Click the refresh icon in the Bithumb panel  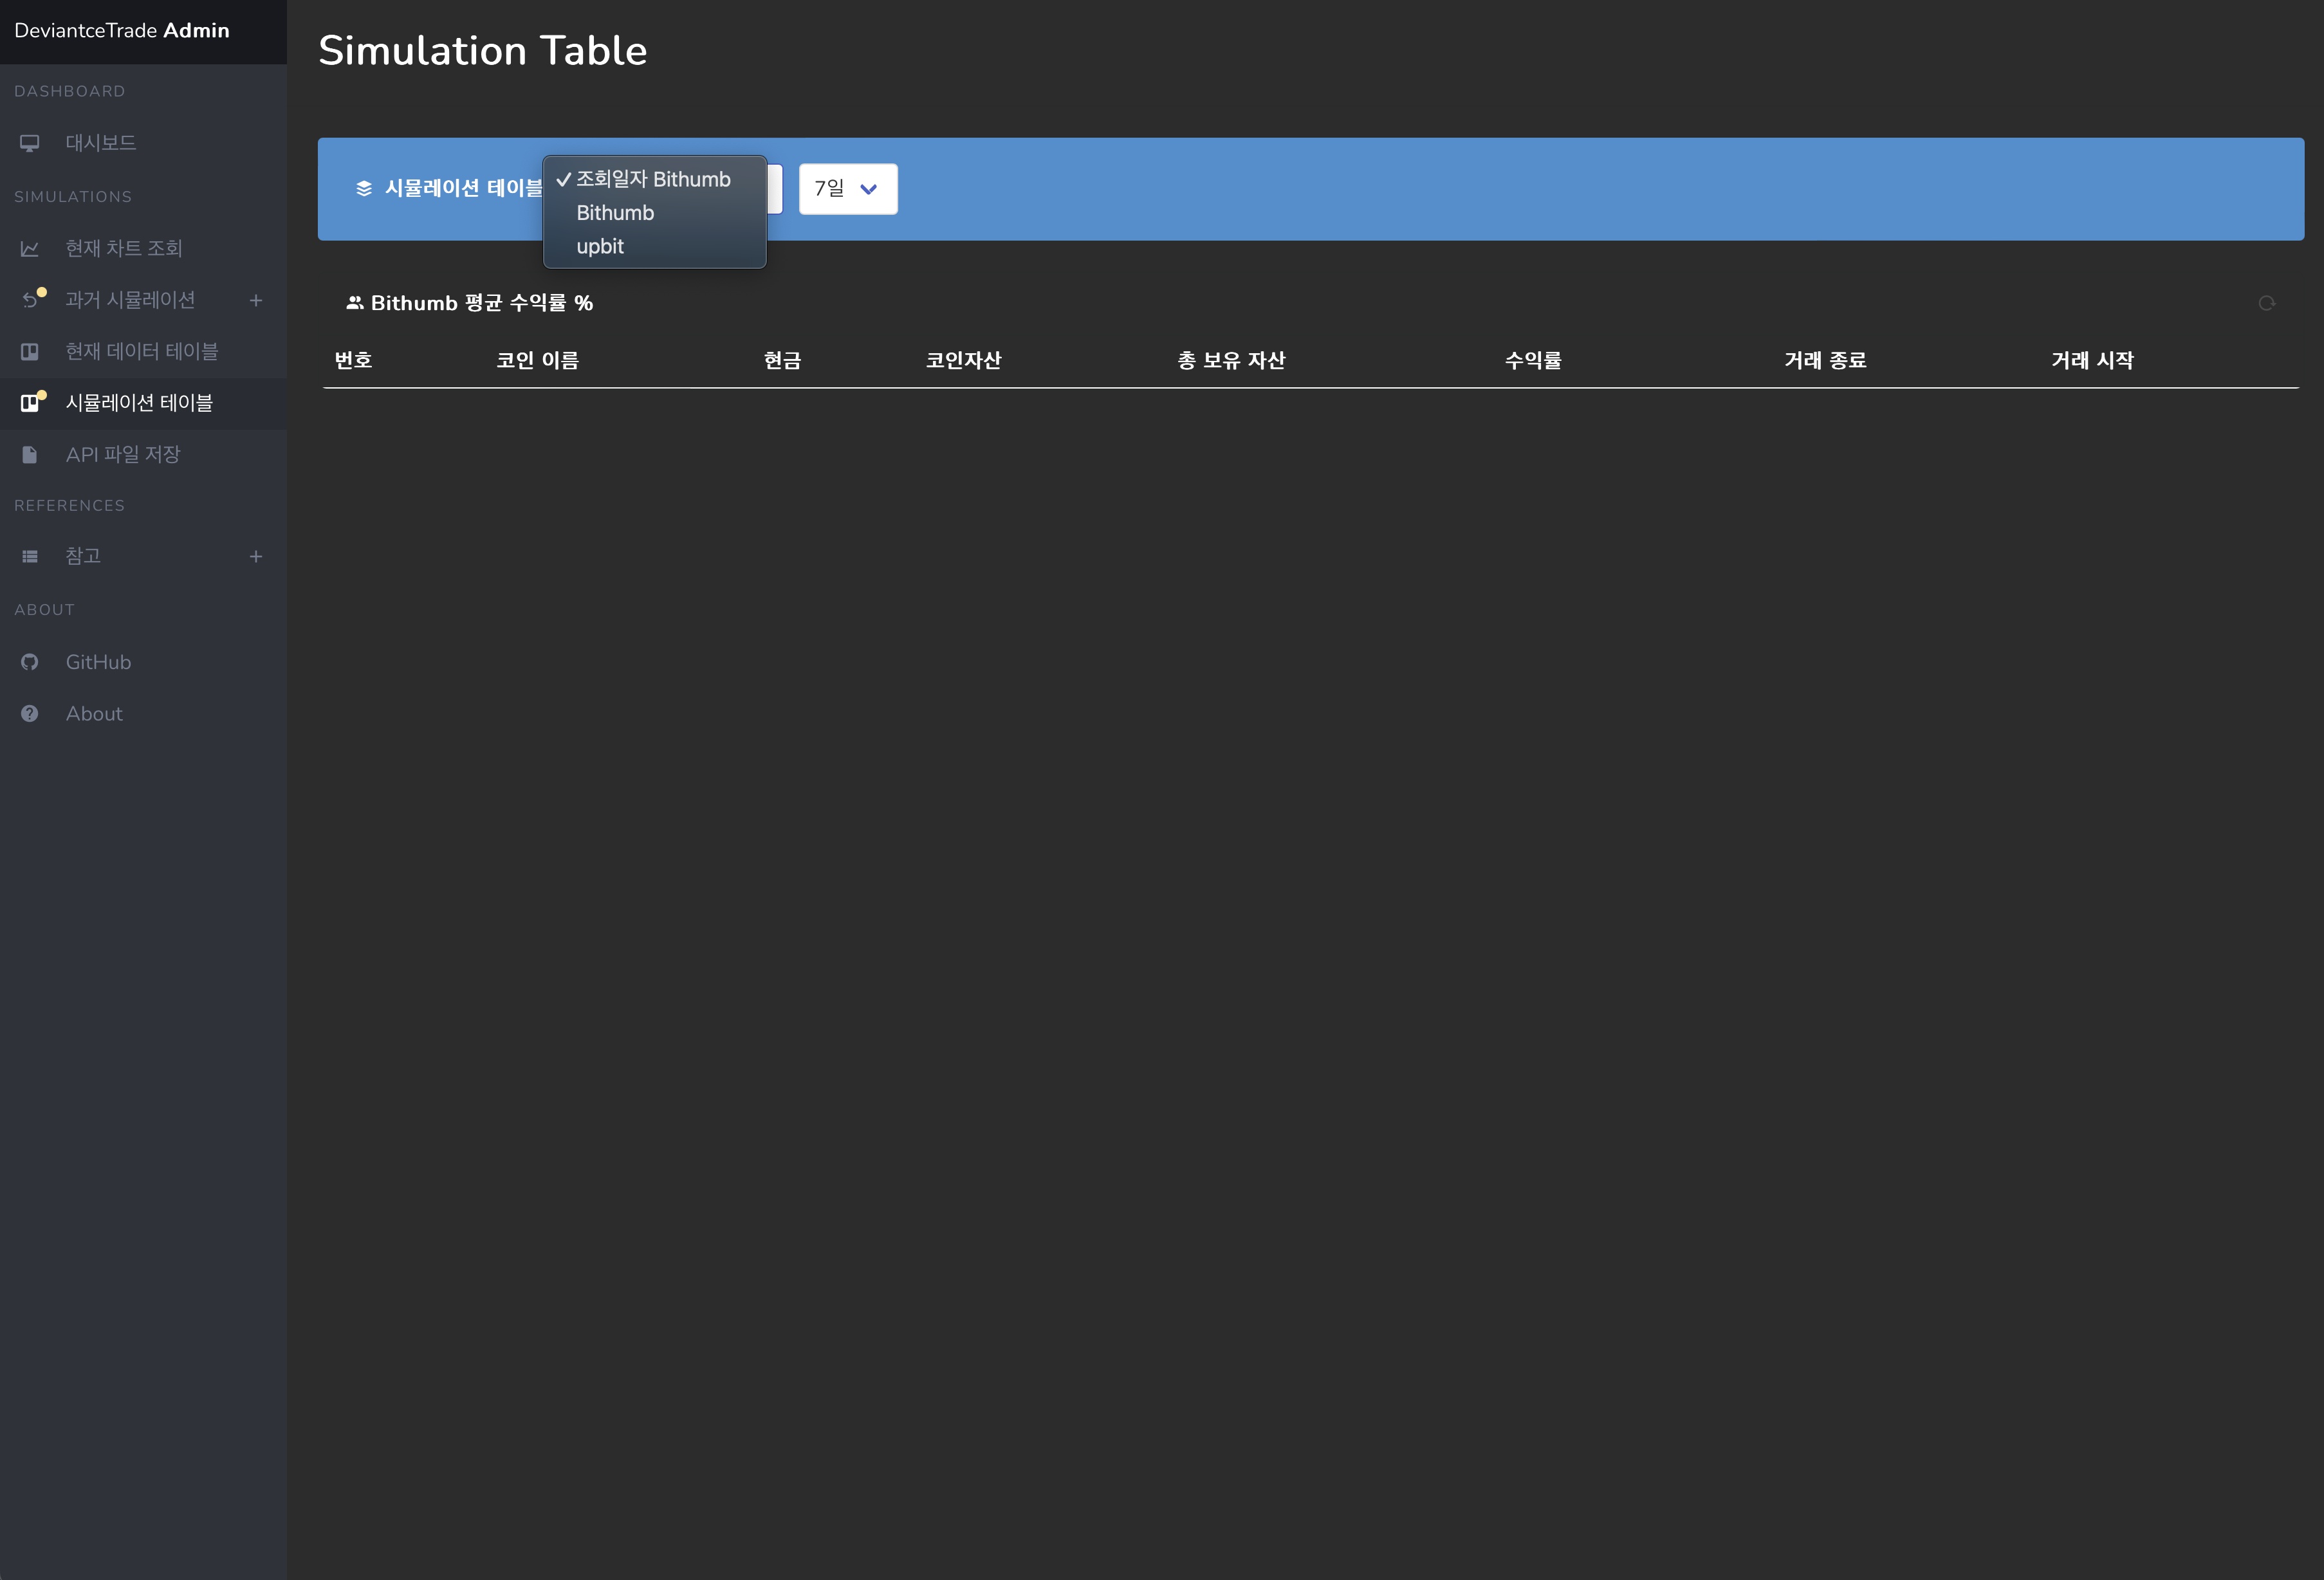coord(2266,303)
